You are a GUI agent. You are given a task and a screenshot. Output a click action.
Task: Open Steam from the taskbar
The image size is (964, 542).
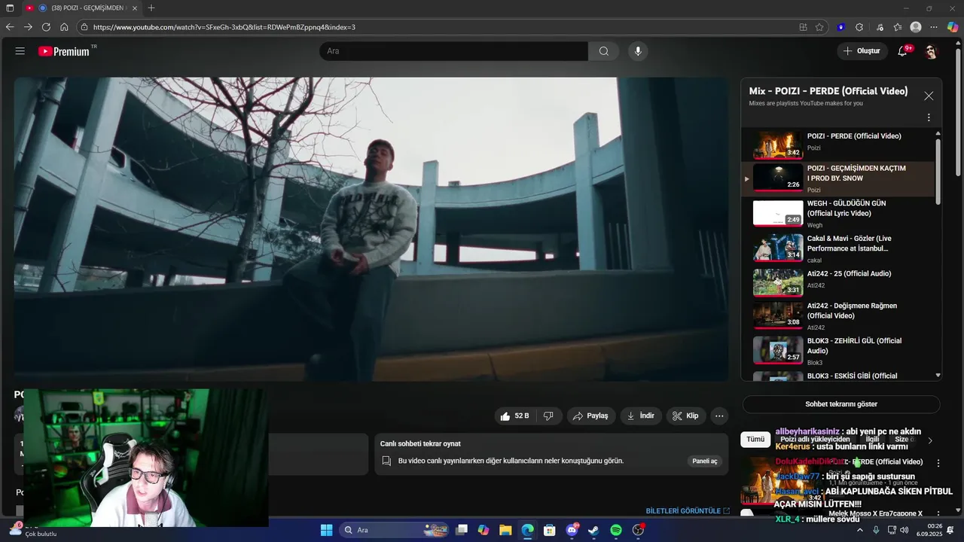click(593, 530)
